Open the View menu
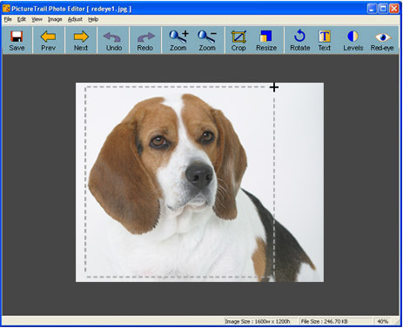403x328 pixels. tap(37, 19)
